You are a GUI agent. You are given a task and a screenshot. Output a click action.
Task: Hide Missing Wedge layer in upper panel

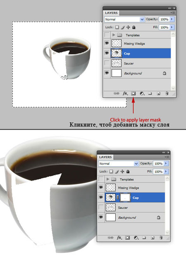pyautogui.click(x=107, y=43)
